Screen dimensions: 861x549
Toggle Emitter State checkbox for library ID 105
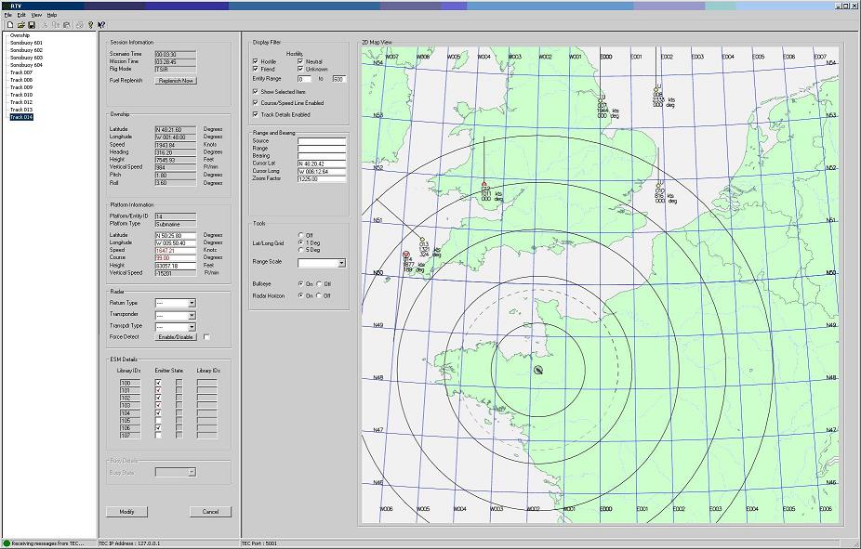click(158, 420)
